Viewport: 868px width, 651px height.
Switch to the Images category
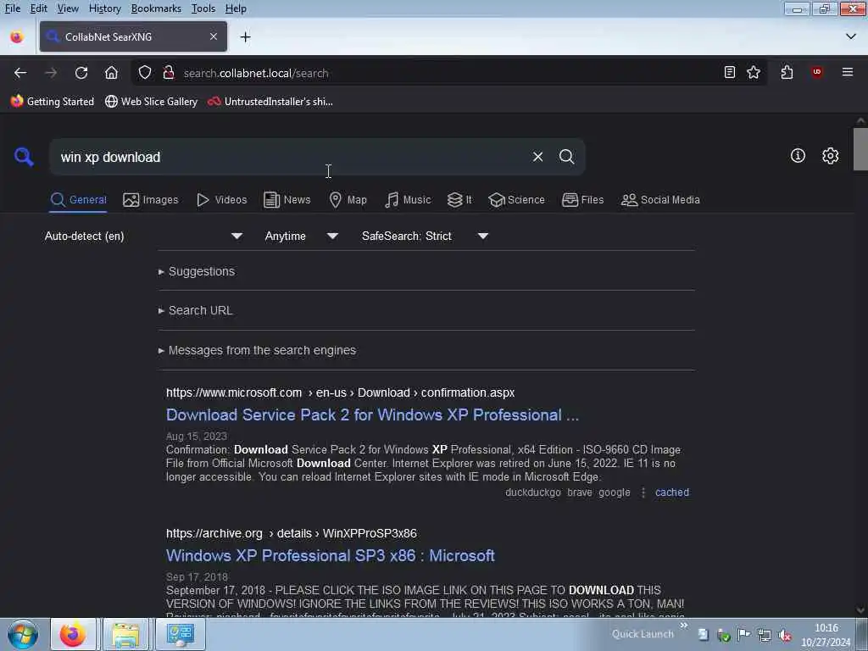coord(151,200)
